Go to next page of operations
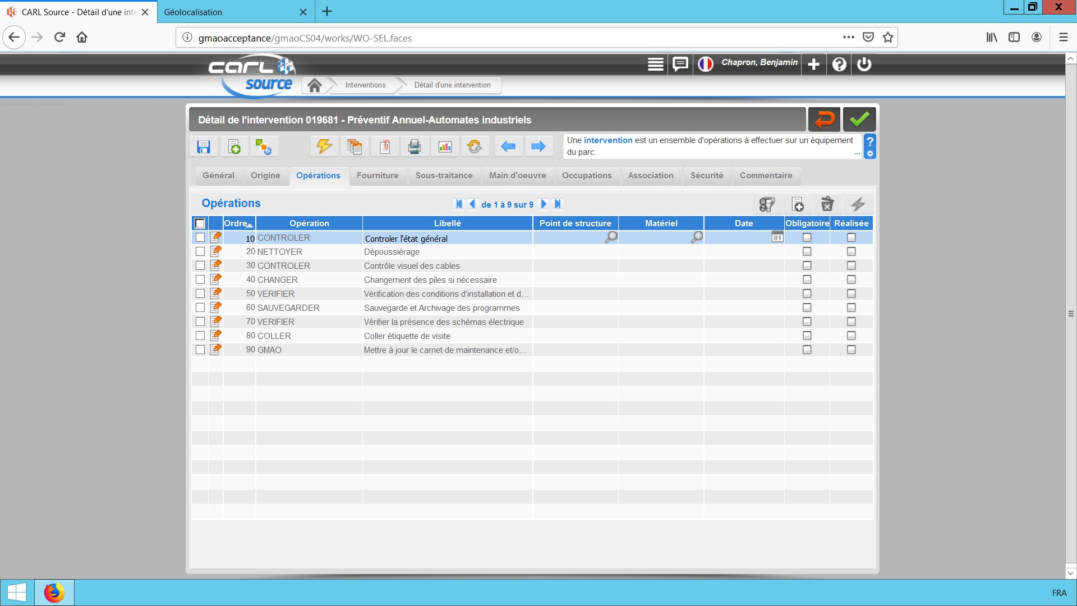The image size is (1077, 606). tap(544, 204)
